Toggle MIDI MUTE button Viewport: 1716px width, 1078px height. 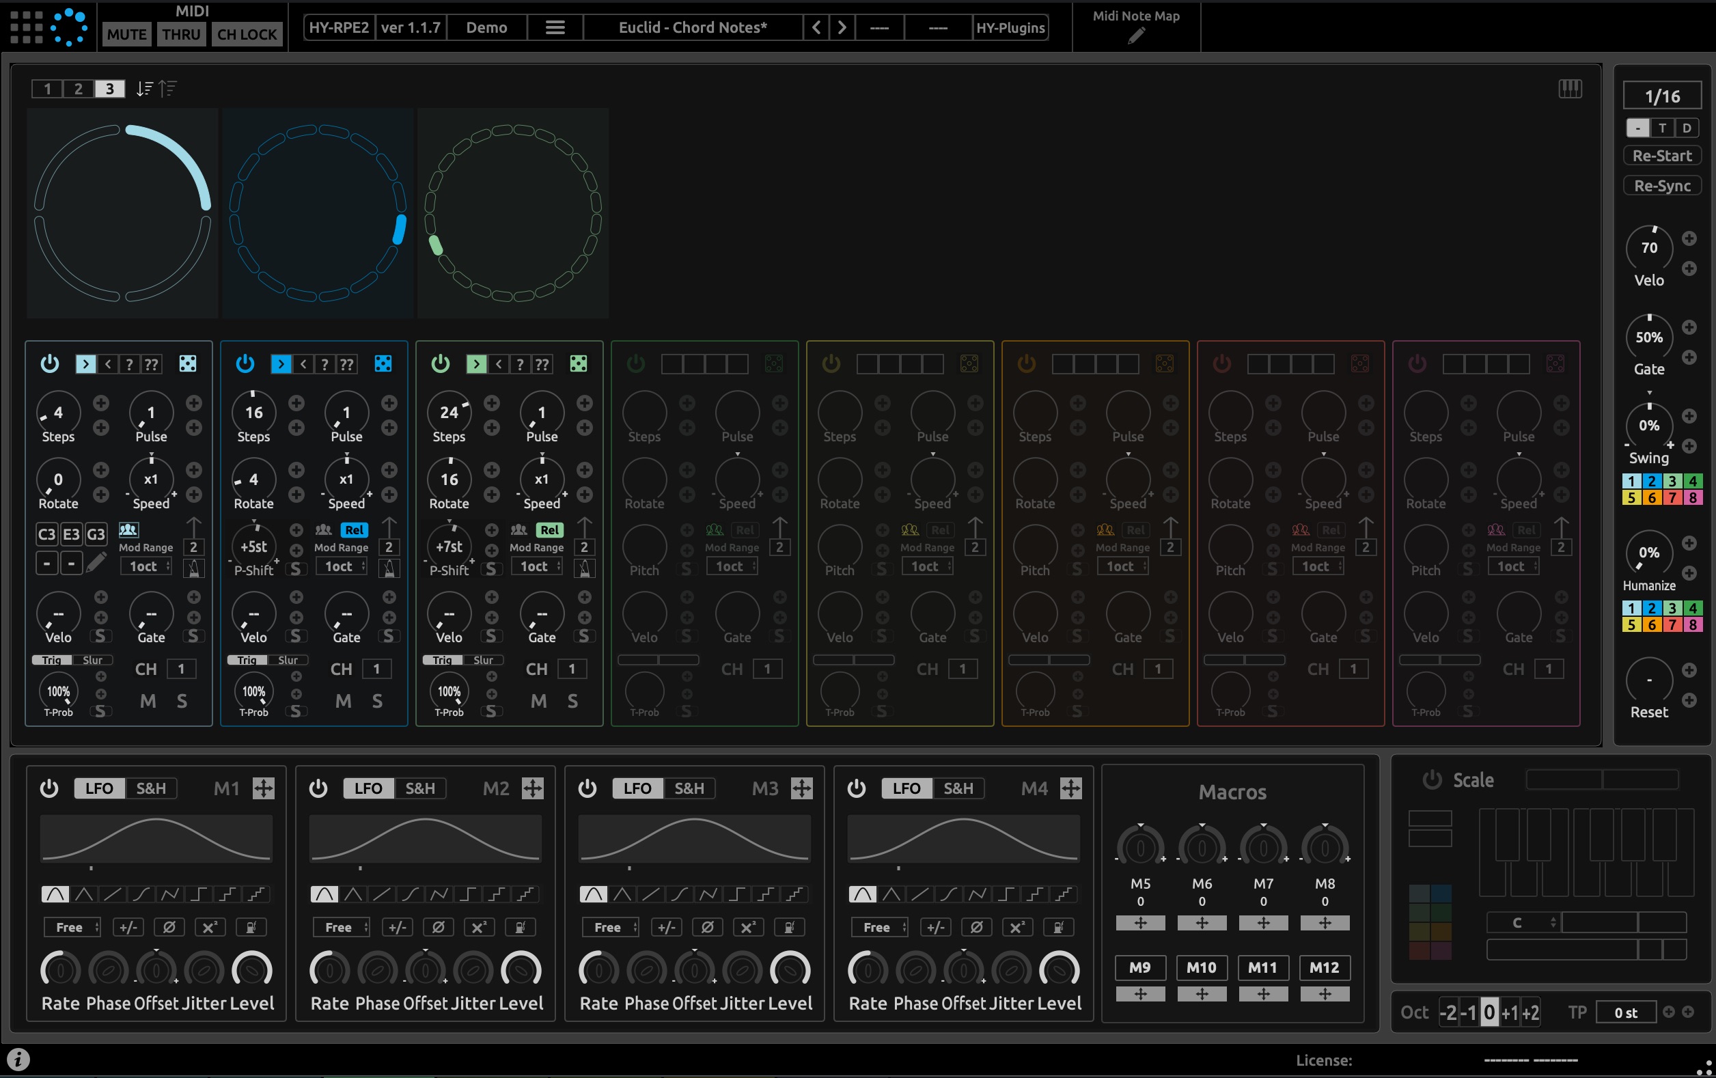(x=127, y=34)
